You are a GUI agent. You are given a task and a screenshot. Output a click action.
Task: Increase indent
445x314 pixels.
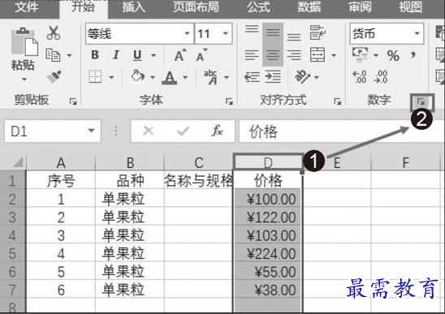(x=273, y=77)
